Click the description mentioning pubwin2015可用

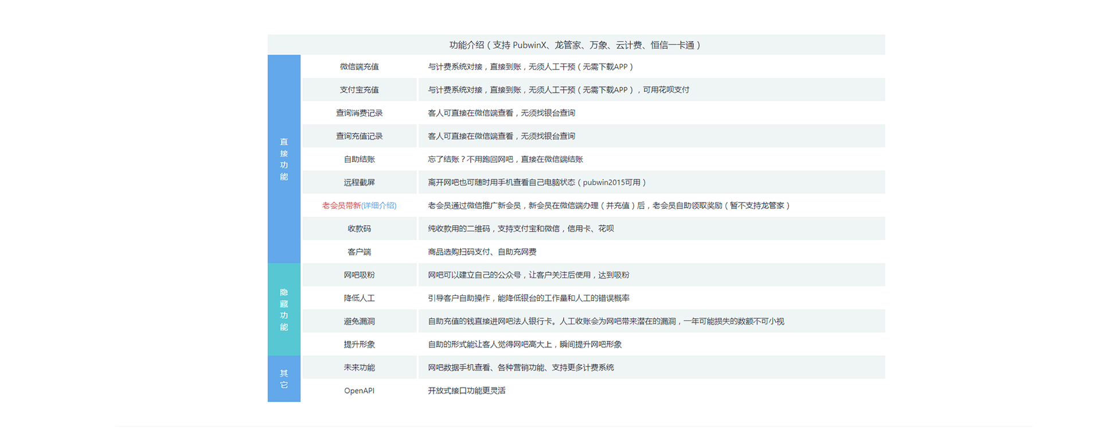tap(538, 182)
